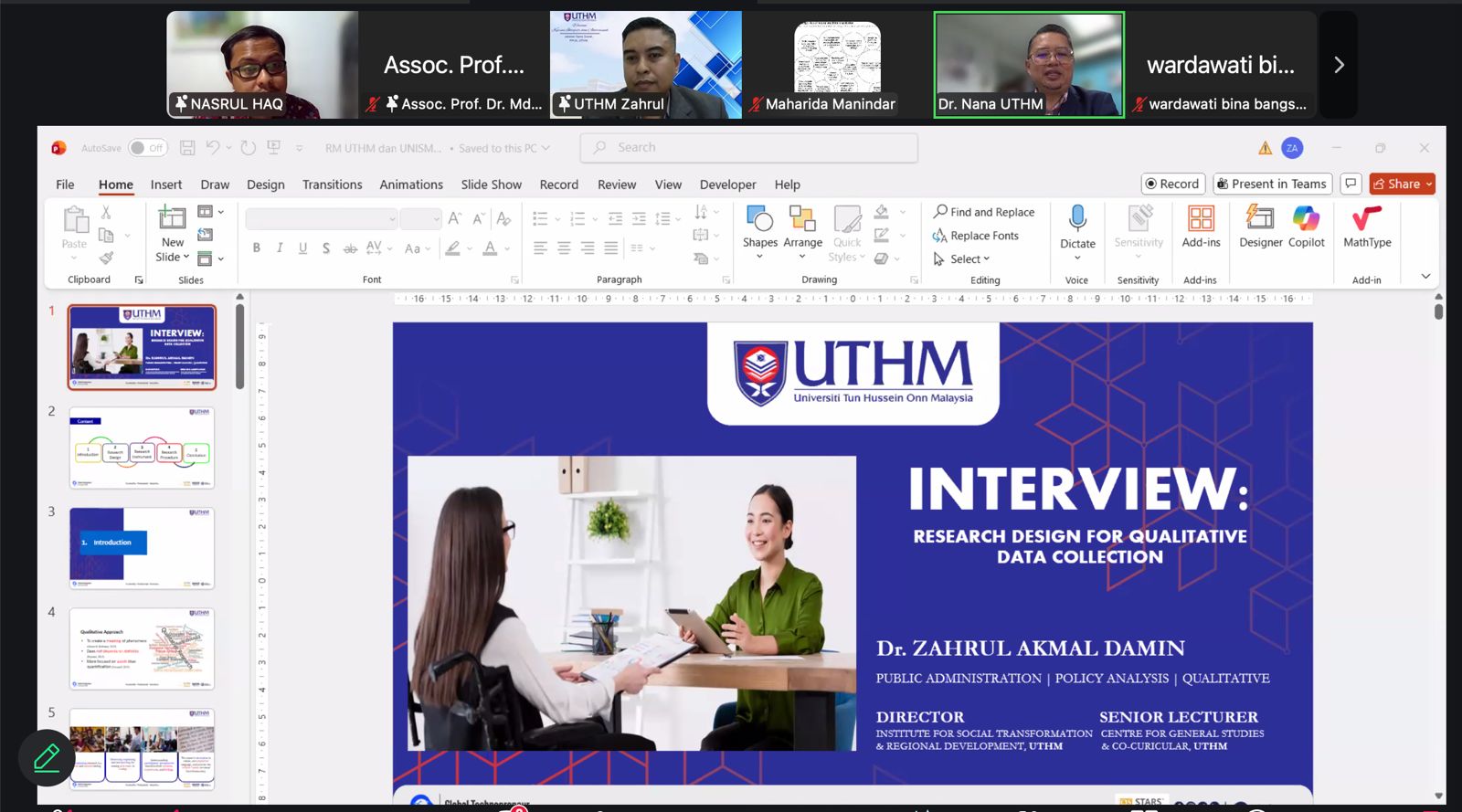Image resolution: width=1462 pixels, height=812 pixels.
Task: Click the Dictate microphone icon
Action: coord(1077,218)
